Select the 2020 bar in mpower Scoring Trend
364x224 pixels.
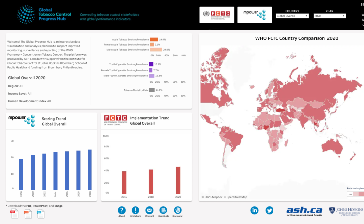point(90,170)
